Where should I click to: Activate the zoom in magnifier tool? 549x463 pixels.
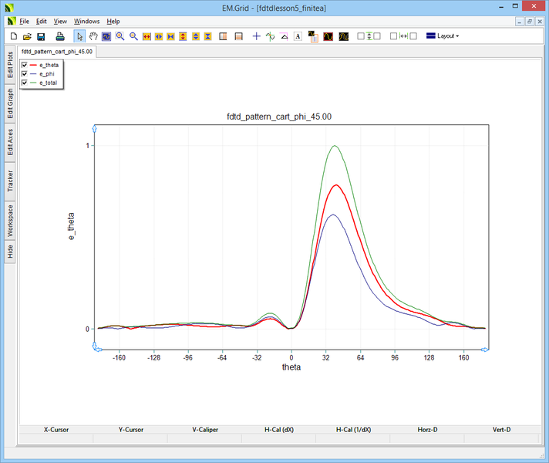[x=120, y=36]
